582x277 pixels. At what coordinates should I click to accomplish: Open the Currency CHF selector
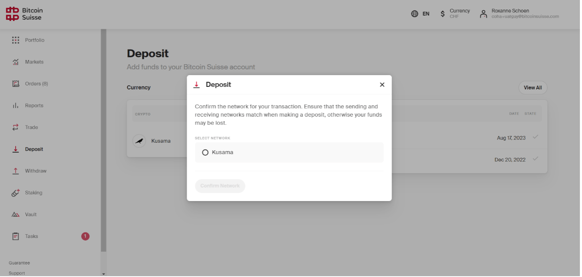point(455,14)
